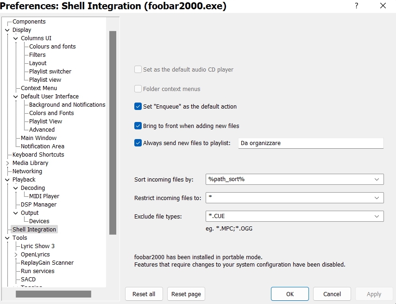Select Shell Integration in the tree
The width and height of the screenshot is (396, 304).
34,230
